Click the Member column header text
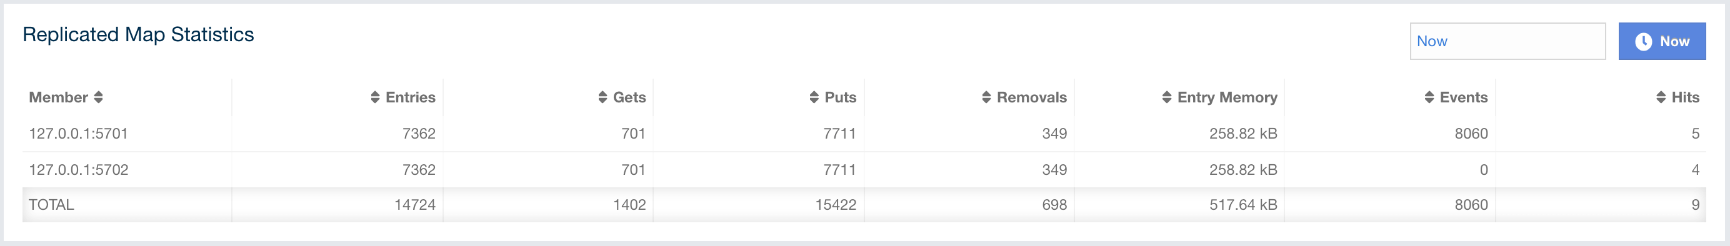The width and height of the screenshot is (1730, 246). pos(58,97)
